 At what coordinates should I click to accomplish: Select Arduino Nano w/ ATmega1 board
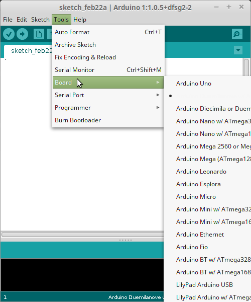coord(208,134)
